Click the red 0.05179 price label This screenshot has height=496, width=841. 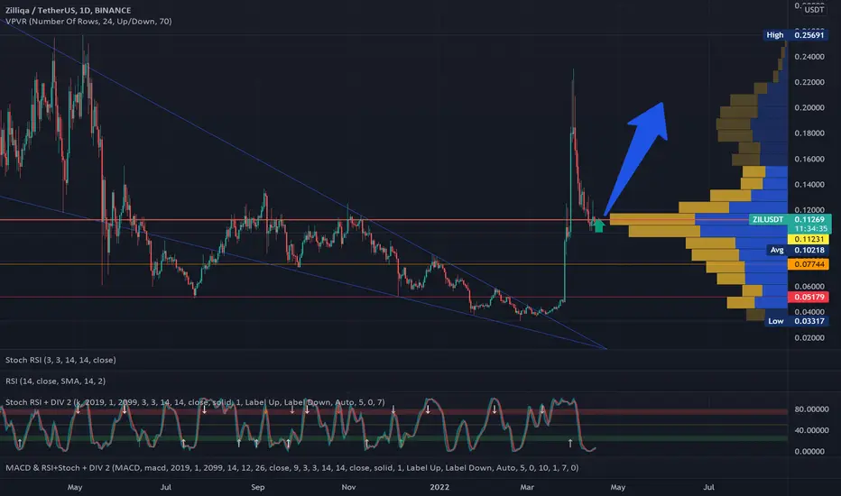coord(809,297)
